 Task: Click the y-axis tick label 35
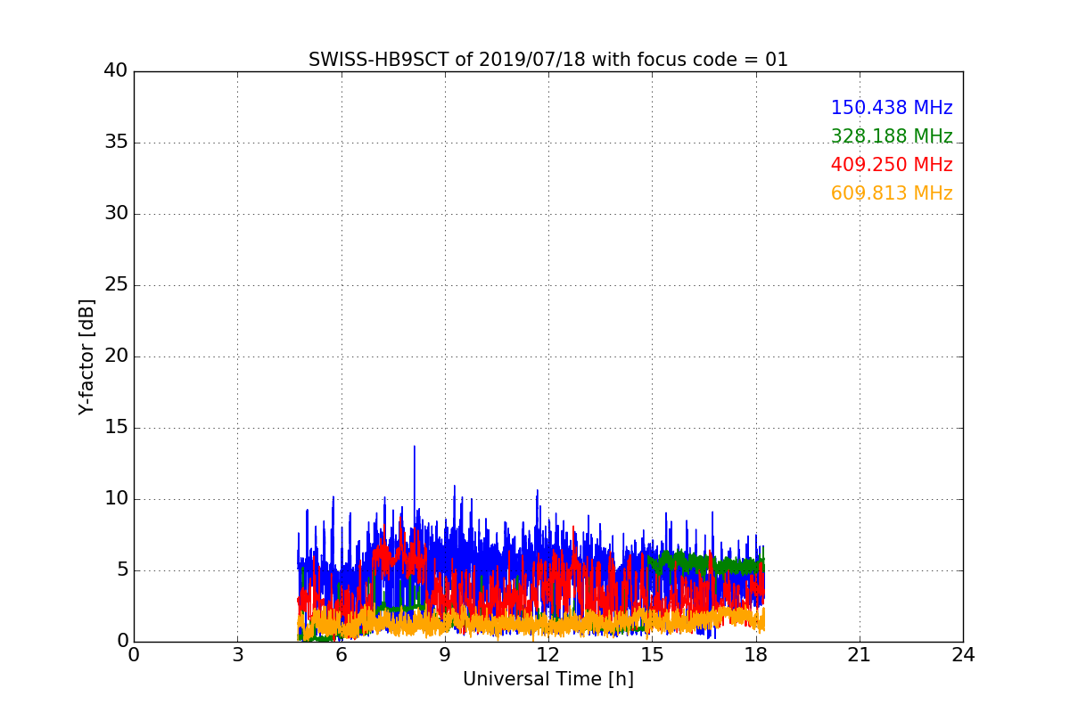116,143
